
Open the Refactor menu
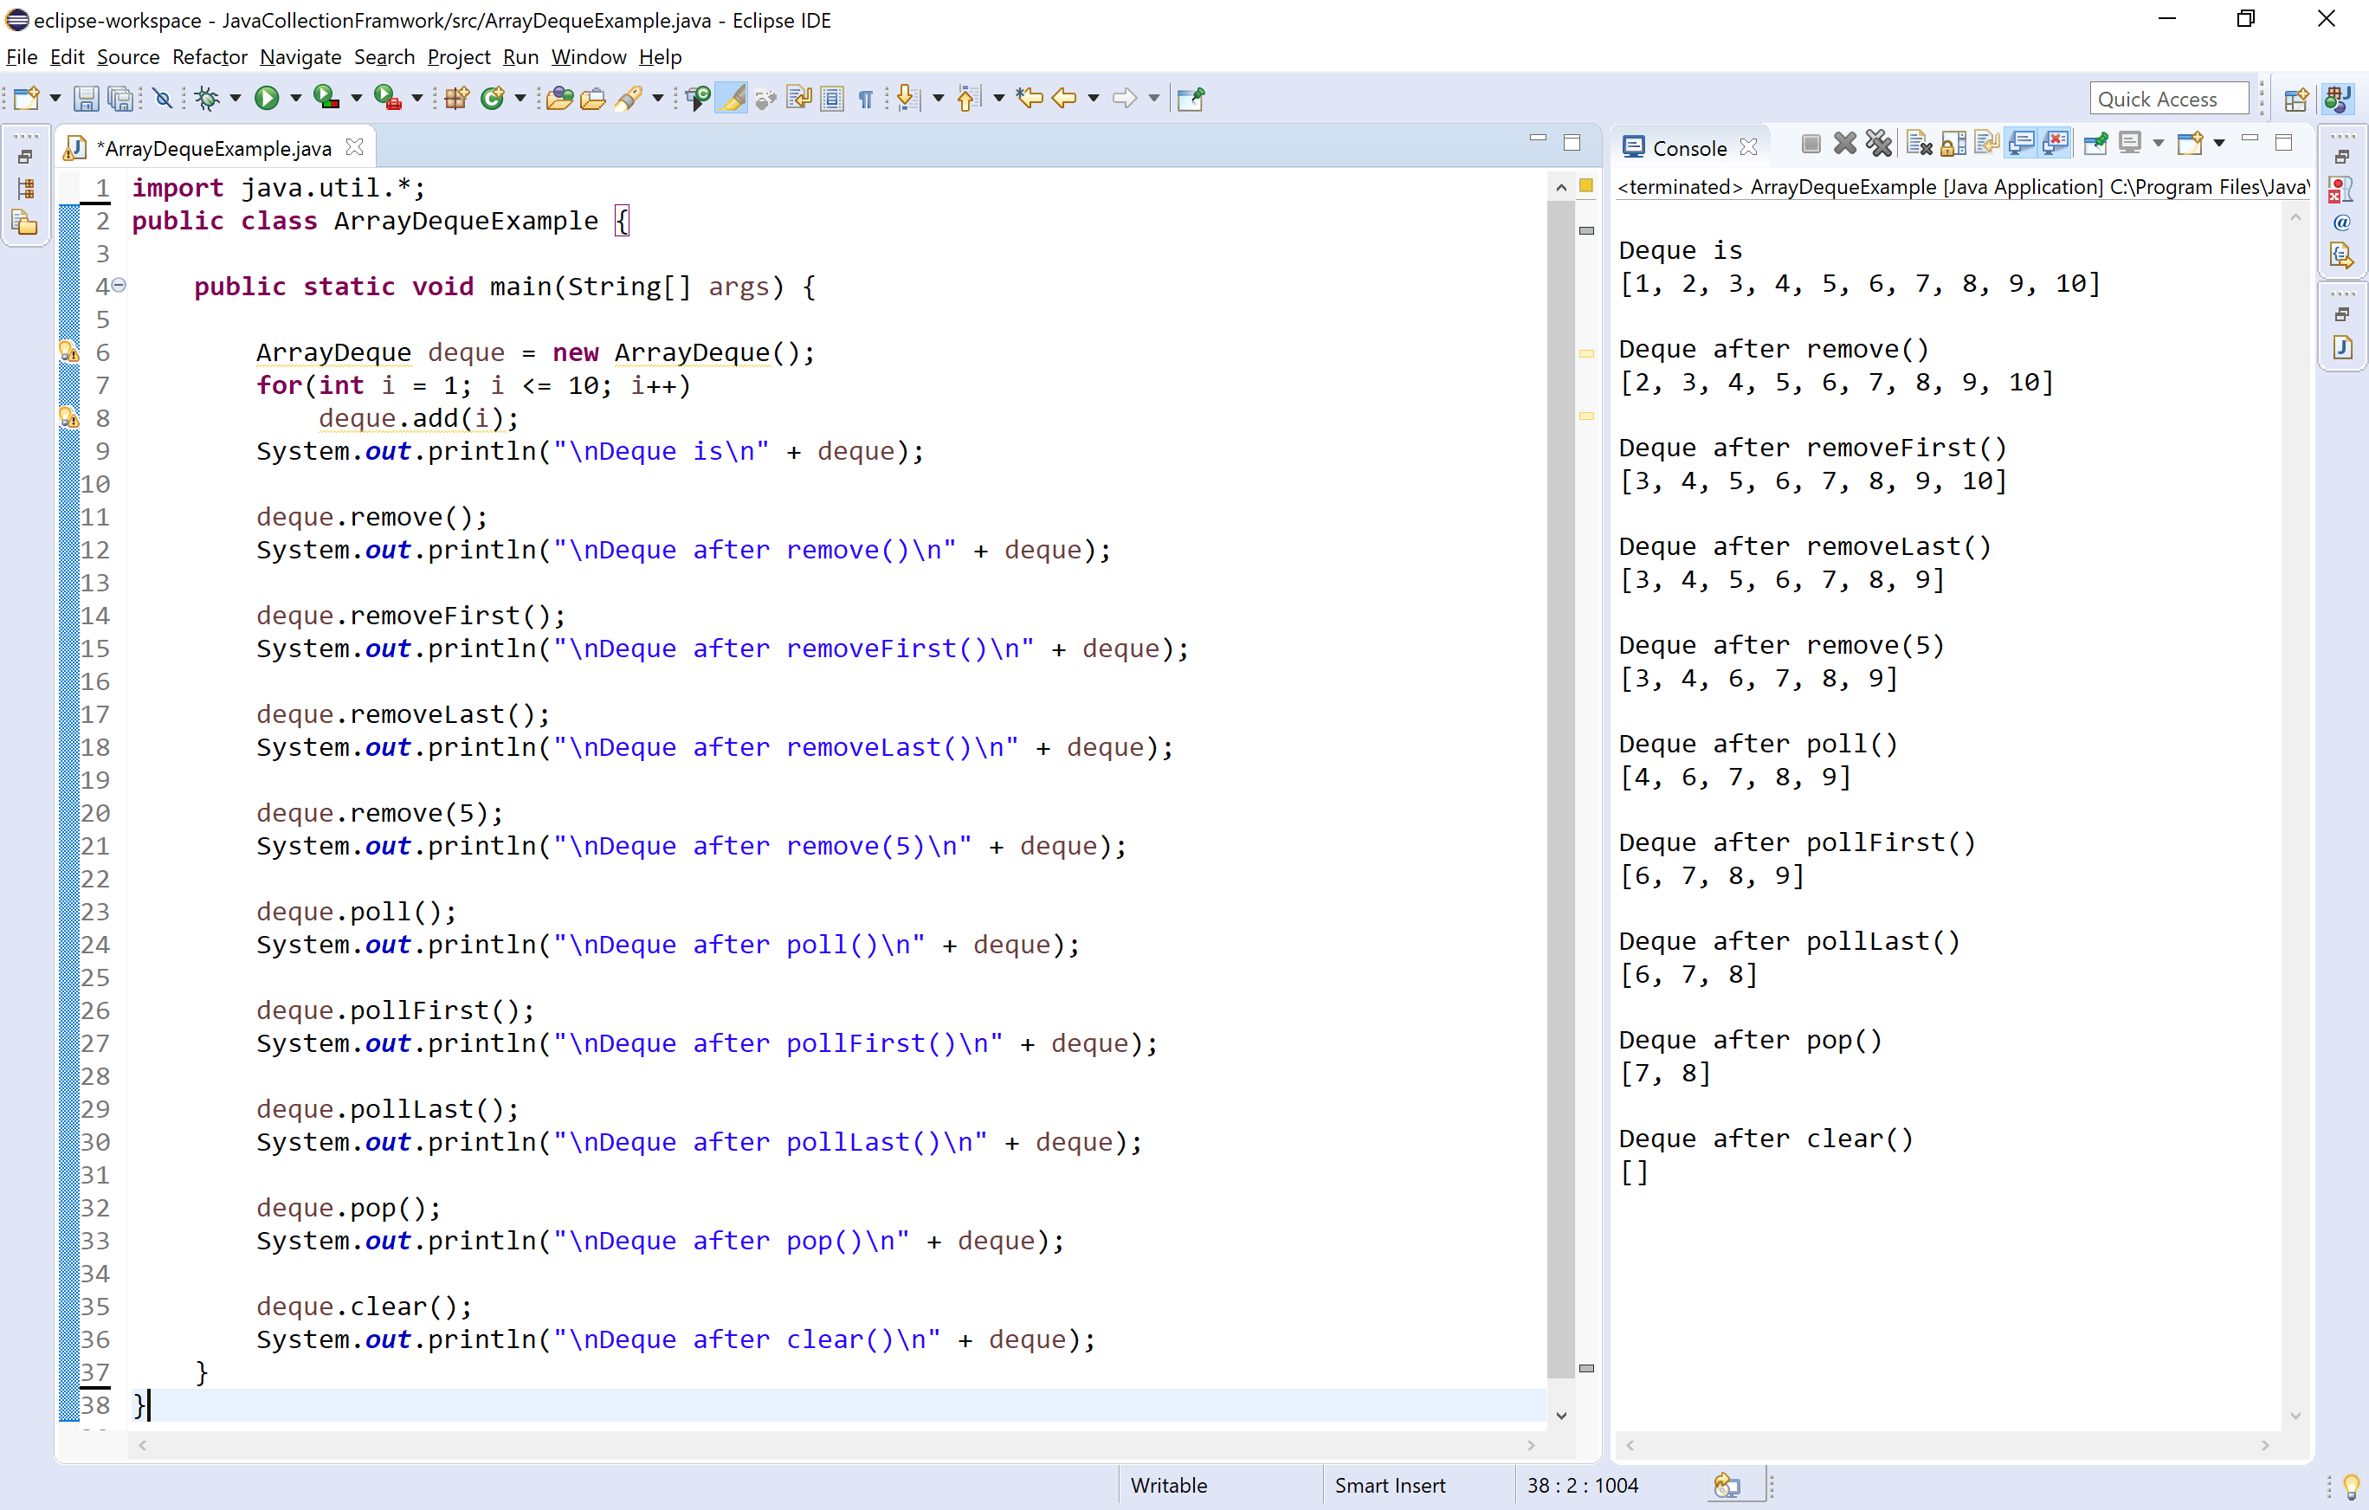pyautogui.click(x=209, y=57)
